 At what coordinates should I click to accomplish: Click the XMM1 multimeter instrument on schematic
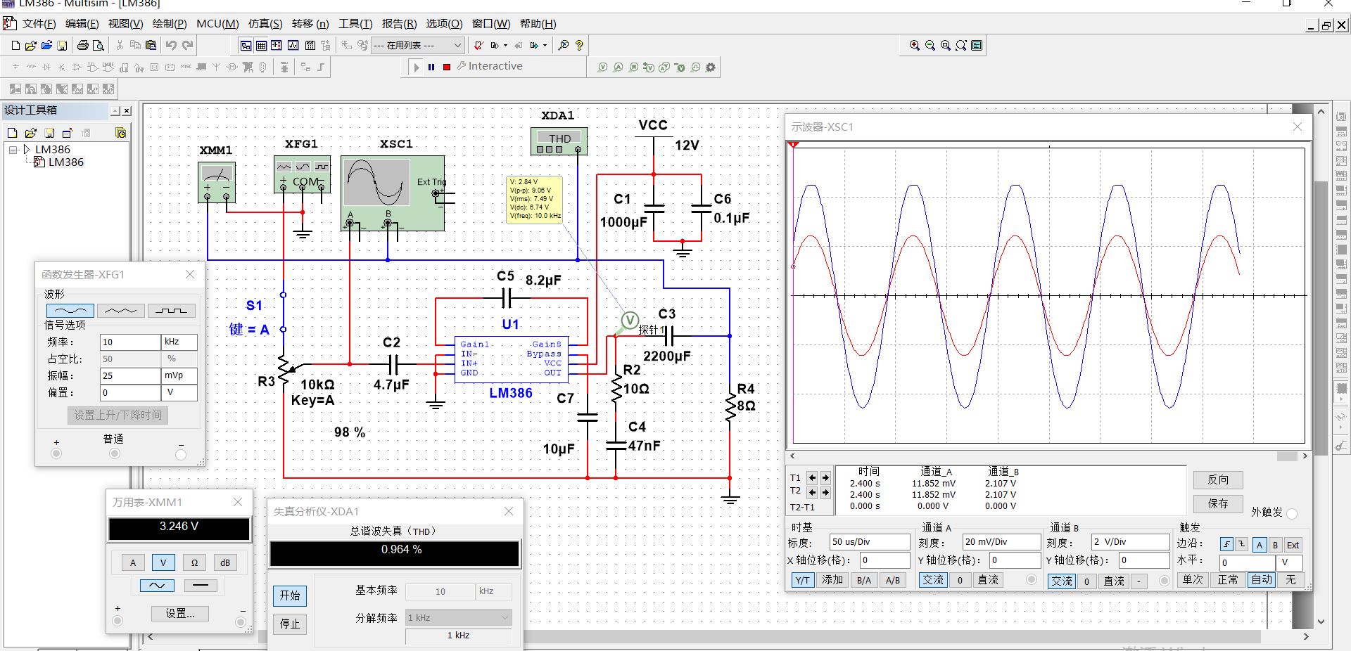217,183
